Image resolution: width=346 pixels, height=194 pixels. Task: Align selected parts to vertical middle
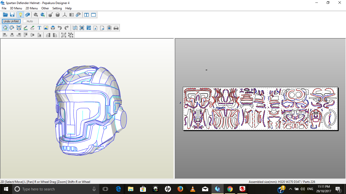tap(32, 35)
